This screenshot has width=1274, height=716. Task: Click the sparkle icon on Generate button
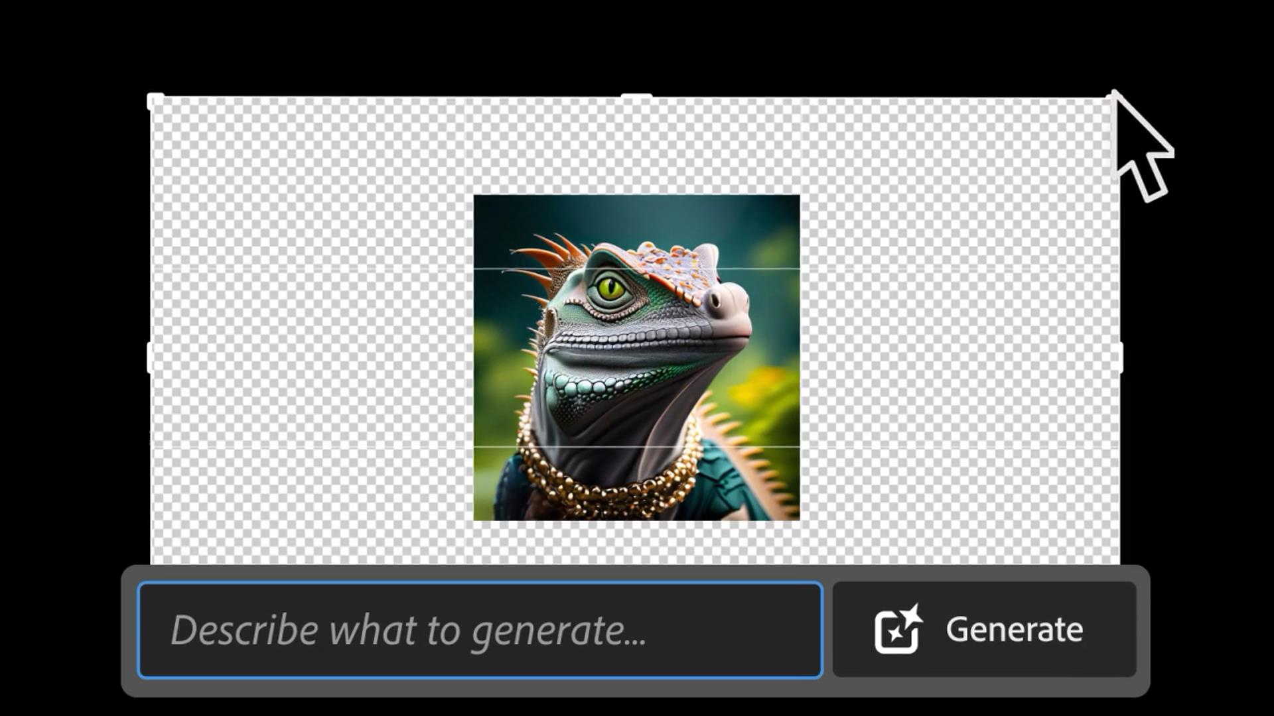click(898, 629)
